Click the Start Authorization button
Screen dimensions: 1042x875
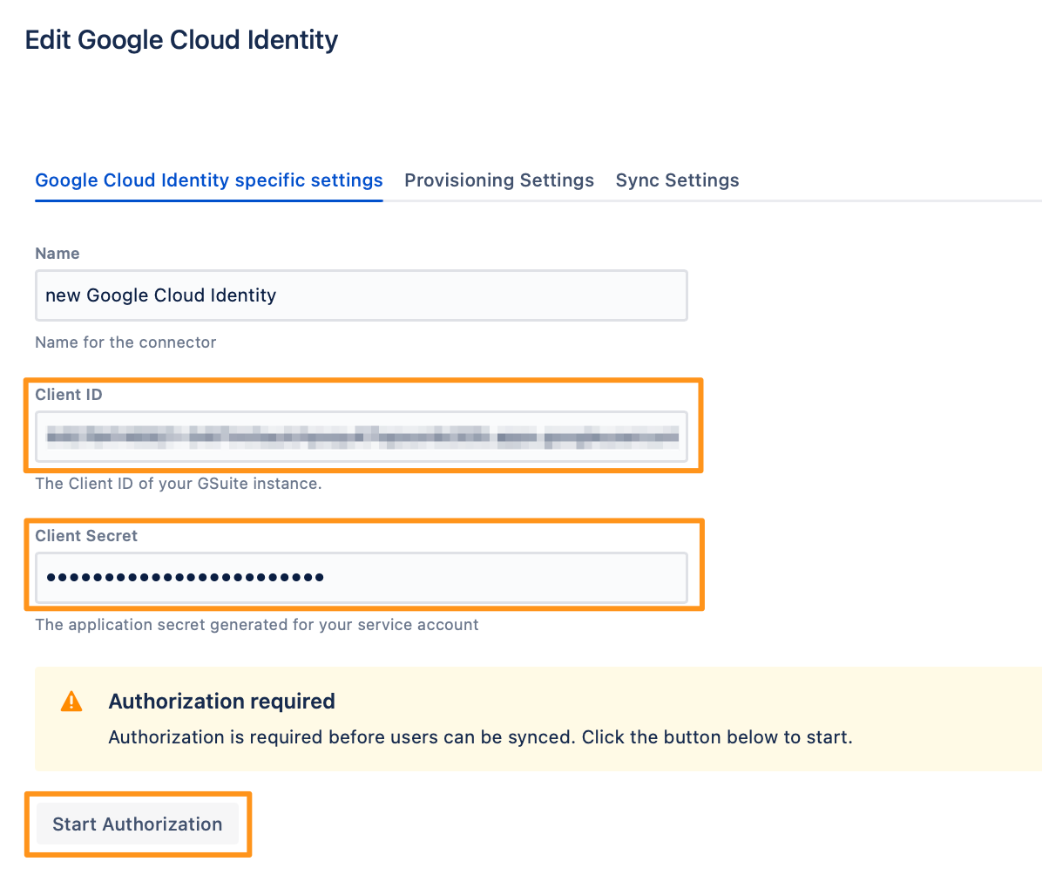pos(138,824)
